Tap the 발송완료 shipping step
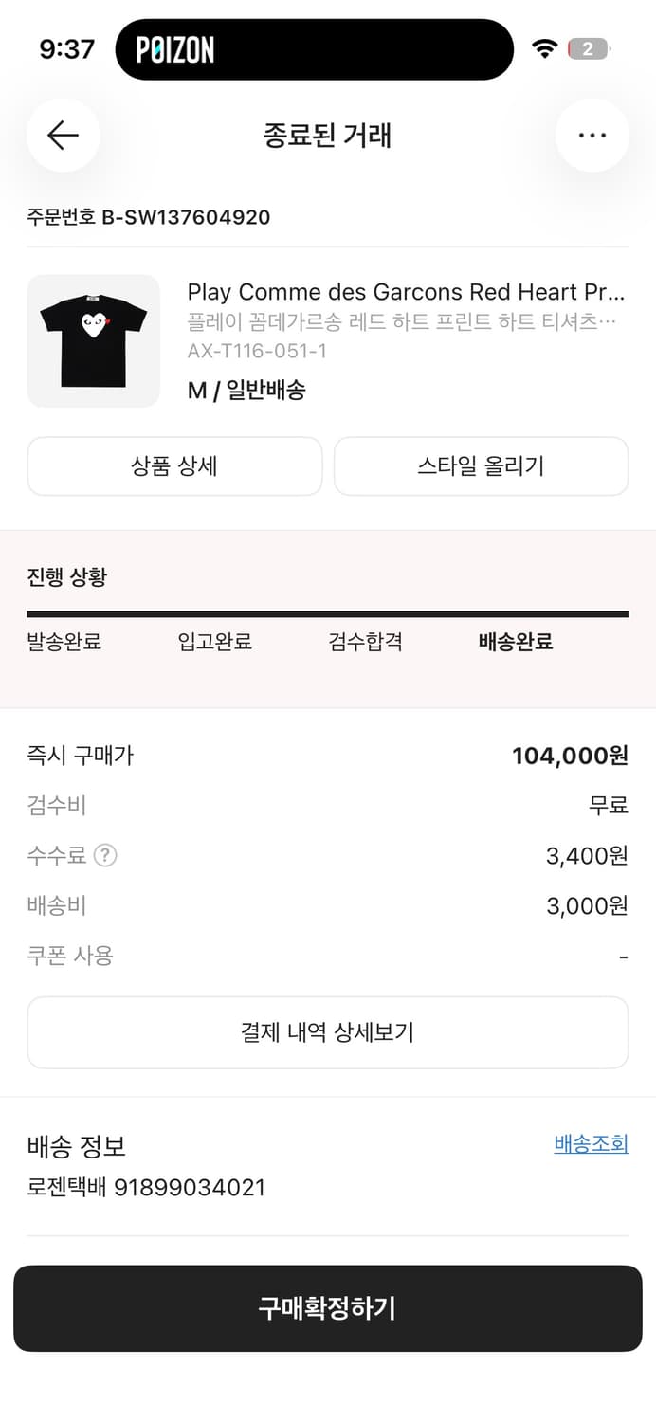This screenshot has width=656, height=1422. 63,642
